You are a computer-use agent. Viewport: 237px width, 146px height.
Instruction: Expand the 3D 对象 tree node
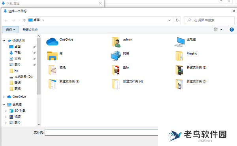[x=6, y=110]
